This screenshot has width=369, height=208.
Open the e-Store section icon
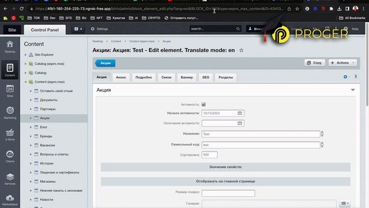point(10,135)
